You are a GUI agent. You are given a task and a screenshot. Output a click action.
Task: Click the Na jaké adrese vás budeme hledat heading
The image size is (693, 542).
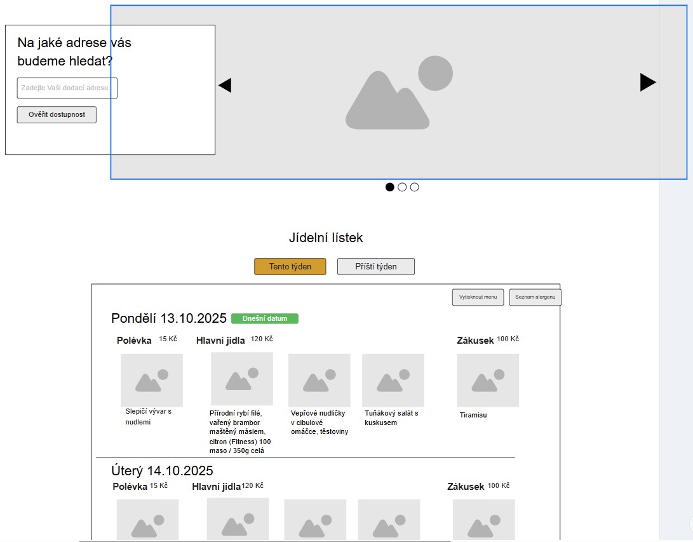[74, 51]
